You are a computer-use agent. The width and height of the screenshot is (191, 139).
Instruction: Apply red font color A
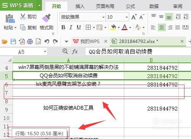(125, 27)
